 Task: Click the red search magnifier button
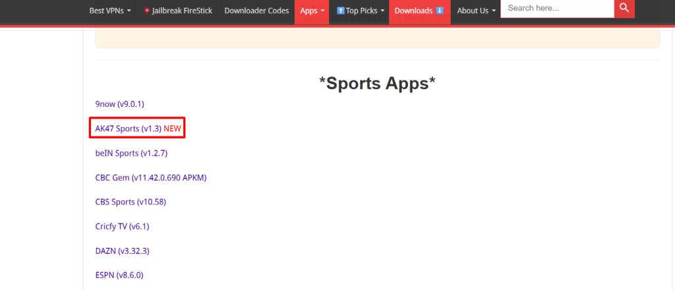[624, 8]
